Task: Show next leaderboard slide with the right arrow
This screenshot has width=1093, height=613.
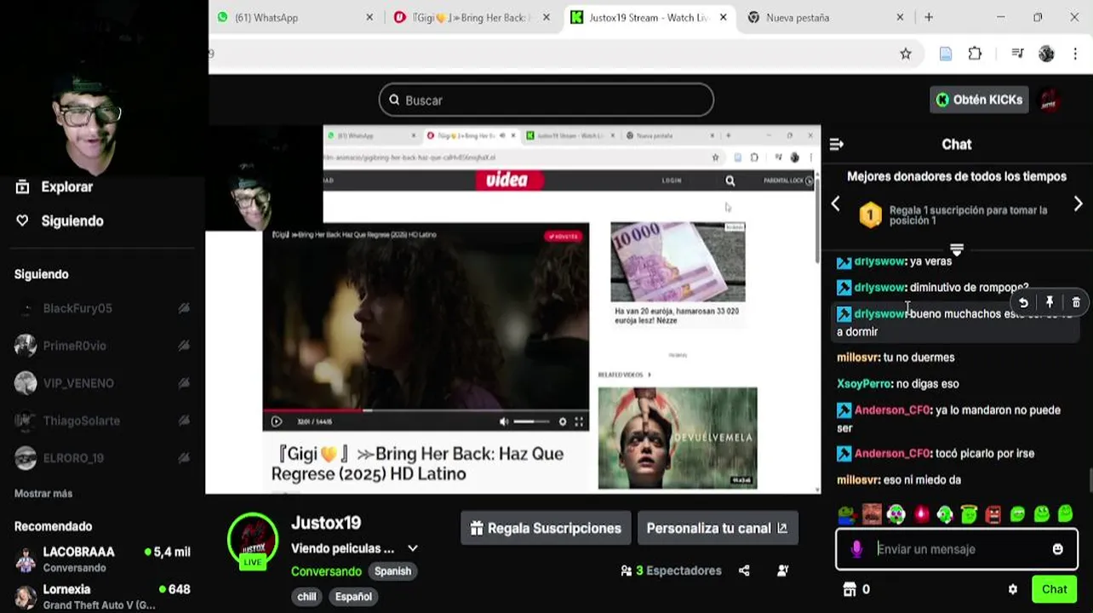Action: (x=1078, y=203)
